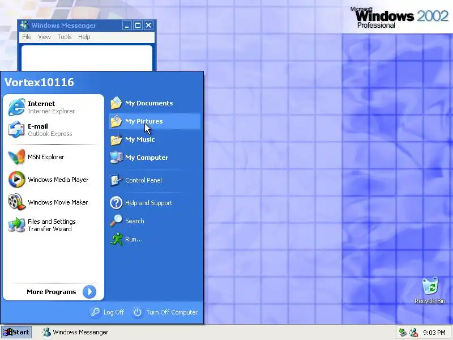Open Internet Explorer icon in Start menu

pos(16,107)
